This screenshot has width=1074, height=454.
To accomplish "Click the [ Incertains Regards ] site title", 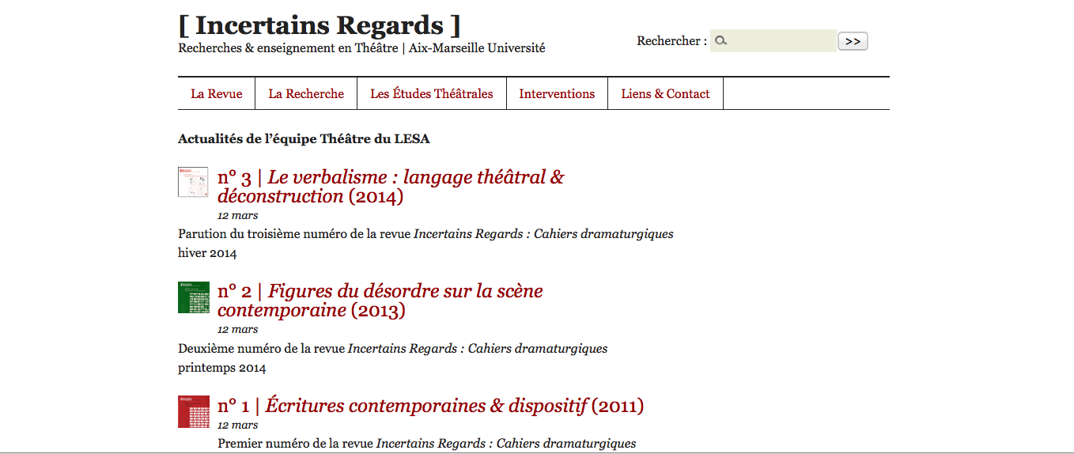I will click(x=320, y=25).
